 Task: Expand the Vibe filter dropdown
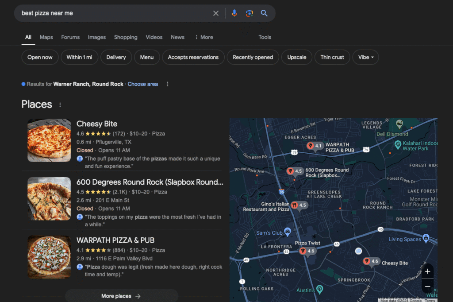365,57
